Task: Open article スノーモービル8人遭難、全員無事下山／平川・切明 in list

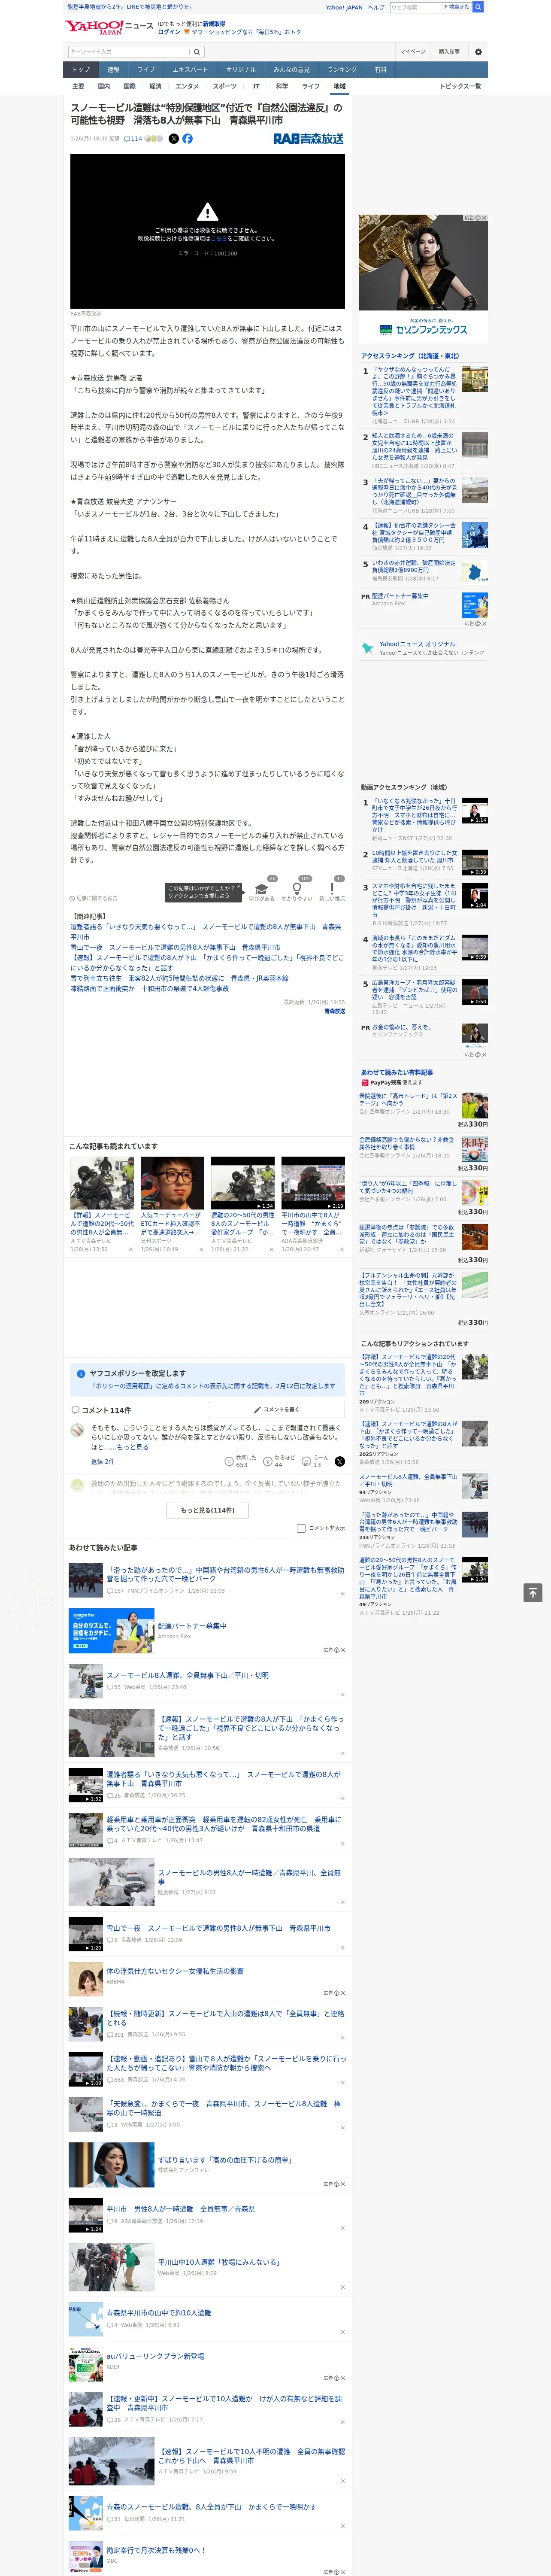Action: [x=187, y=1675]
